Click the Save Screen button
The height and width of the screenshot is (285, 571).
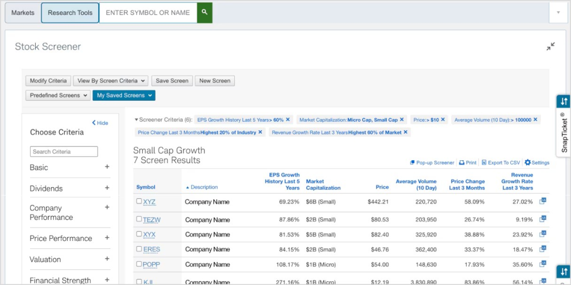[172, 81]
